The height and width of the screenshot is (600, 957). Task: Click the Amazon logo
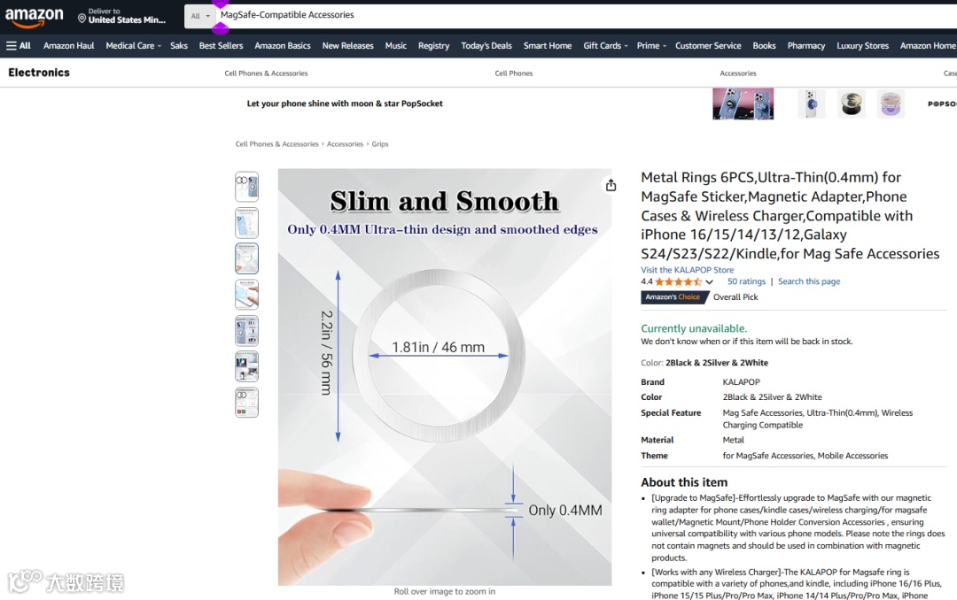point(35,17)
